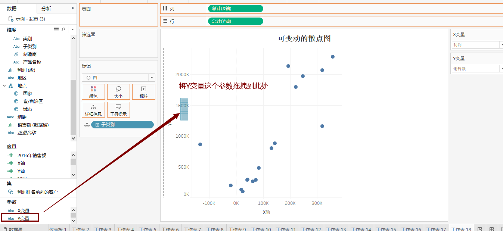The height and width of the screenshot is (231, 503).
Task: Click the 示例 - 超市 (3) data source
Action: click(x=30, y=19)
